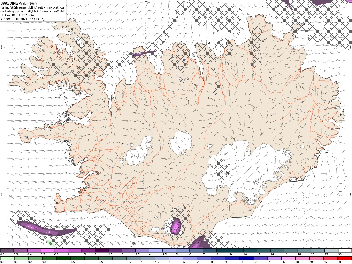Select the white 30 swatch in upper scale
The width and height of the screenshot is (352, 264).
(345, 251)
